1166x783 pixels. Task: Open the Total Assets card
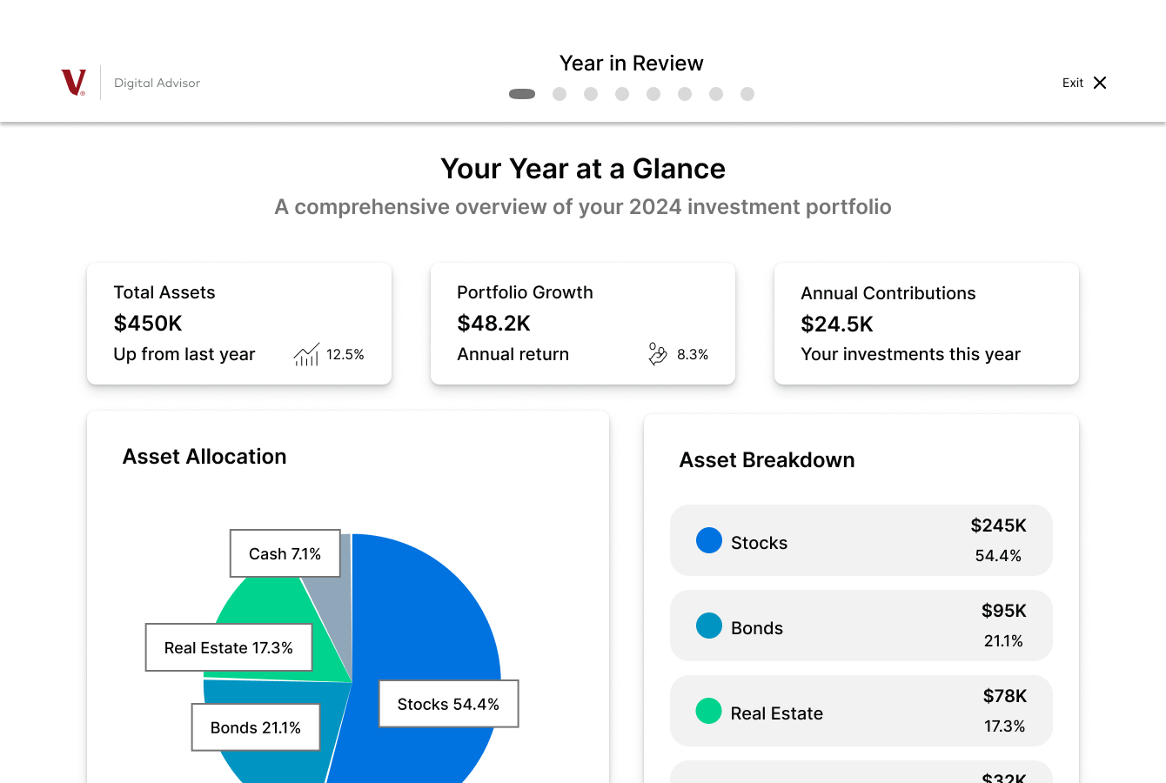(239, 324)
